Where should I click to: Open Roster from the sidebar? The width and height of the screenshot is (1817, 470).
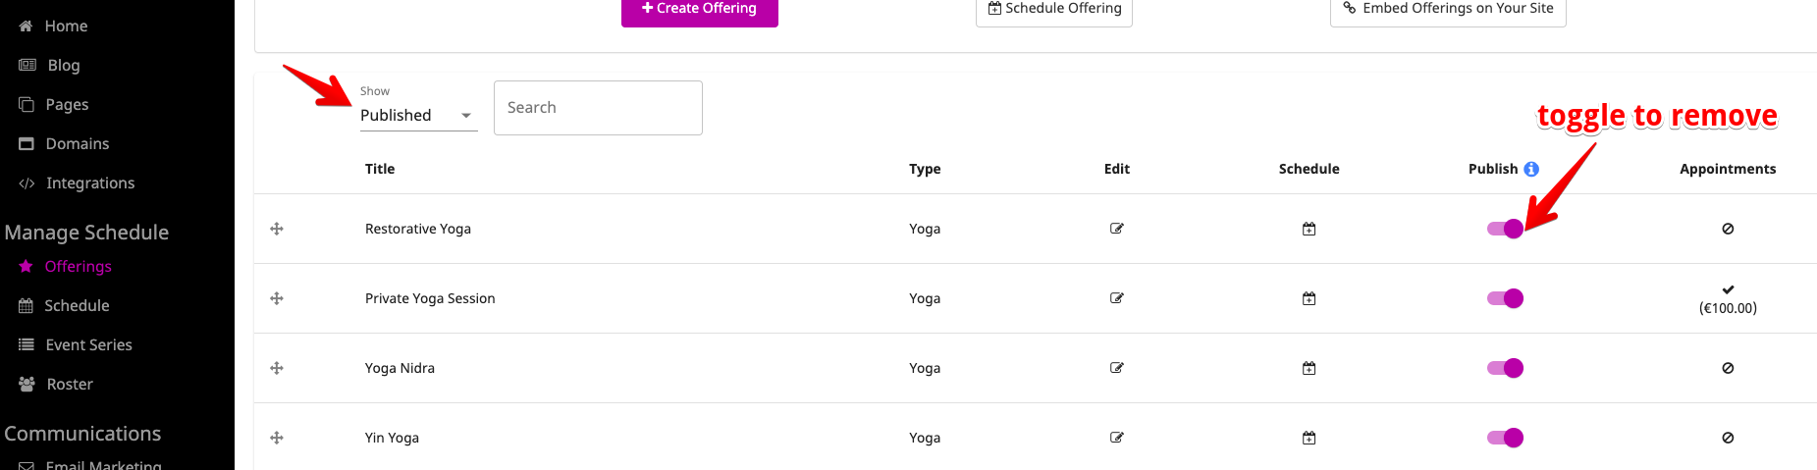[x=69, y=384]
